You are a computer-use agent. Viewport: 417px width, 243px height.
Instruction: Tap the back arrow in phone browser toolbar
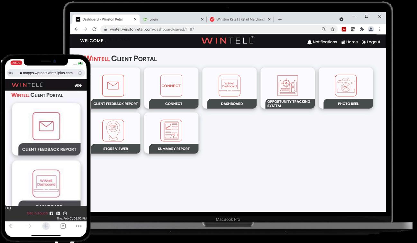(x=12, y=226)
